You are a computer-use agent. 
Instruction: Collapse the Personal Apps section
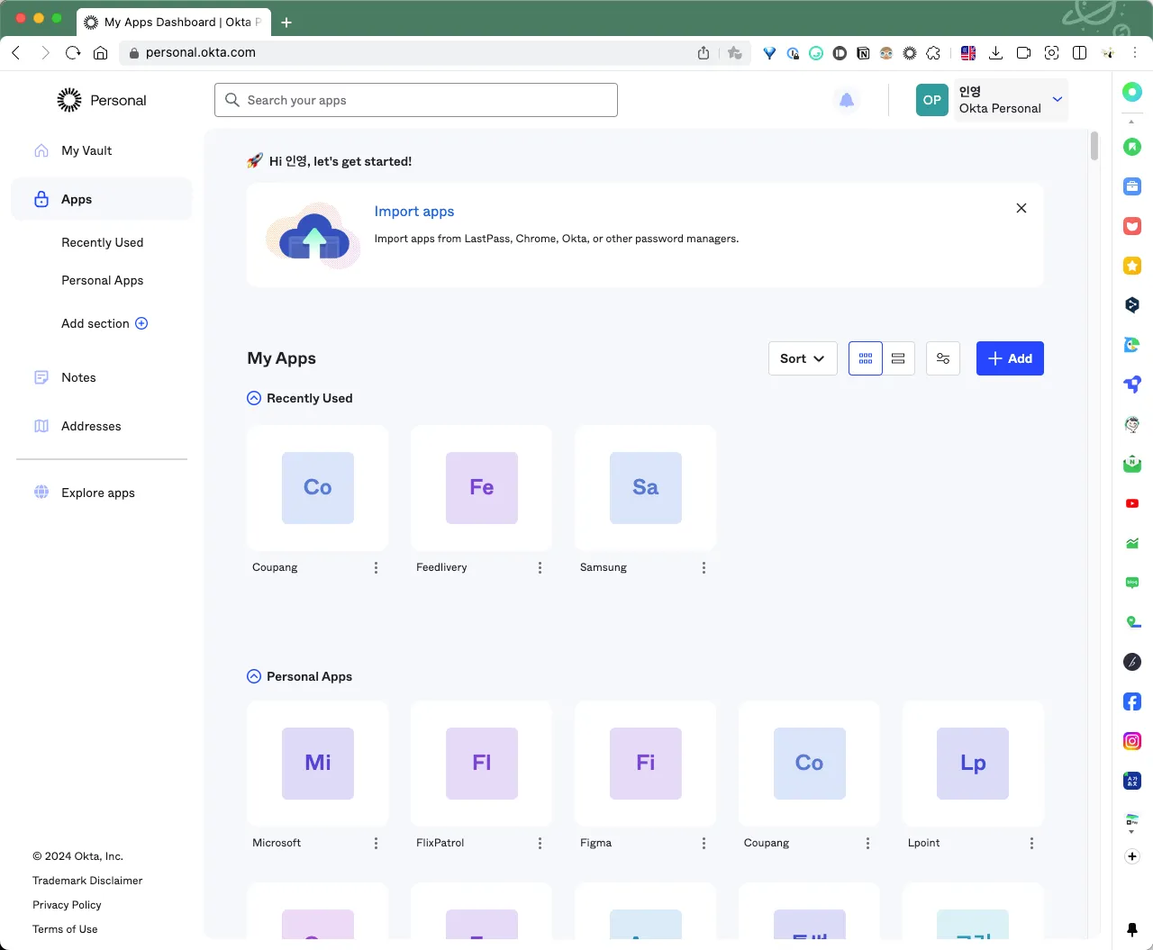point(254,676)
